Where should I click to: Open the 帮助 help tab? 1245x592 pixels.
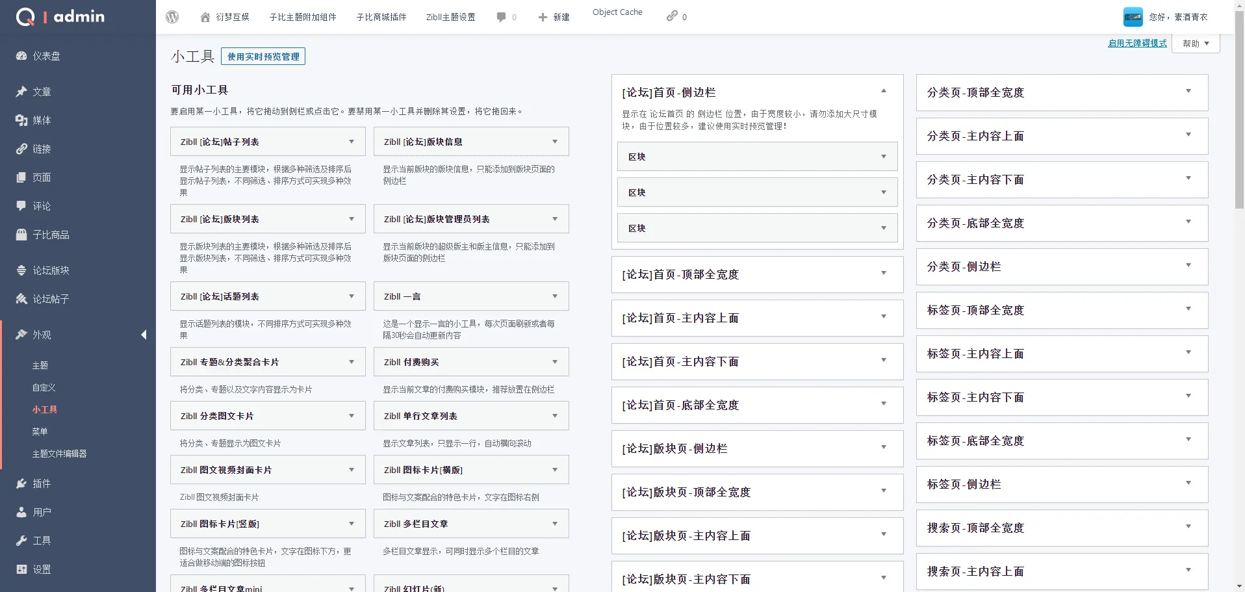pos(1196,43)
